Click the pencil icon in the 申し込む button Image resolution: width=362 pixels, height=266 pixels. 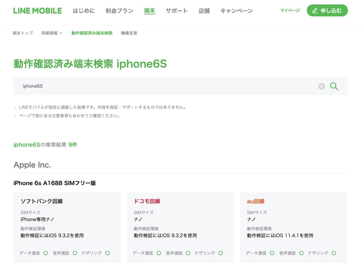tap(315, 11)
